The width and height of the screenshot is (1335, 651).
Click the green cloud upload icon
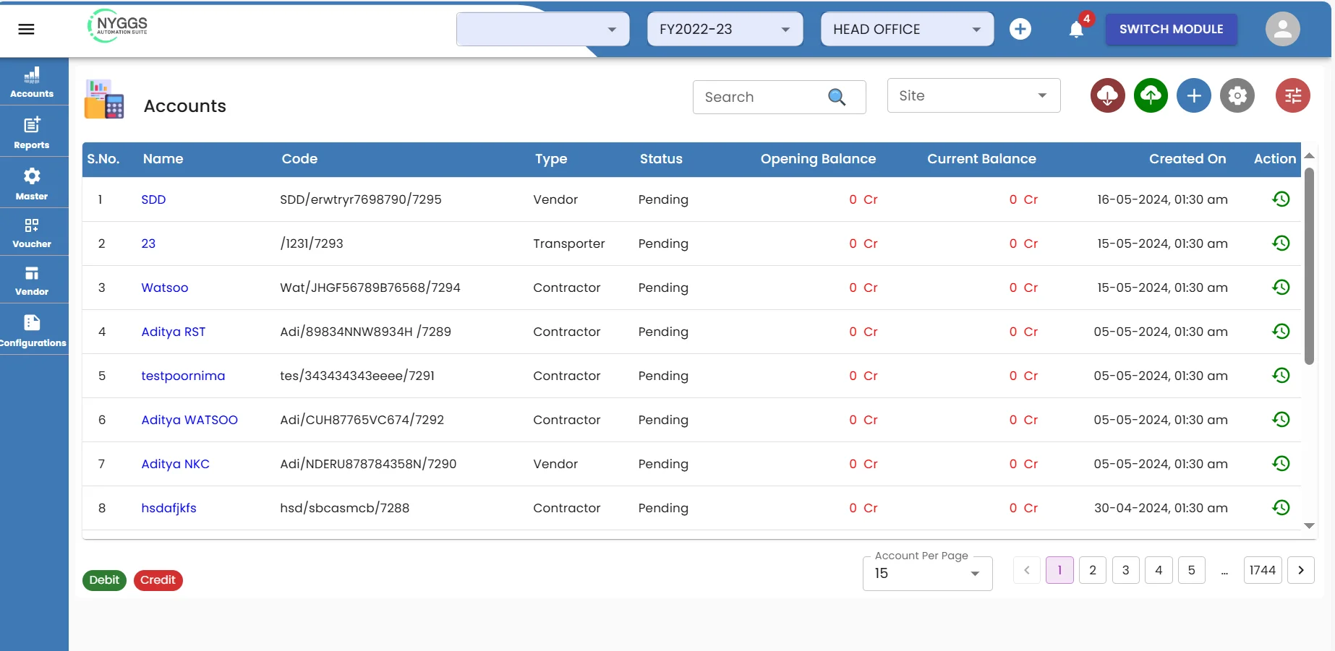pos(1151,95)
